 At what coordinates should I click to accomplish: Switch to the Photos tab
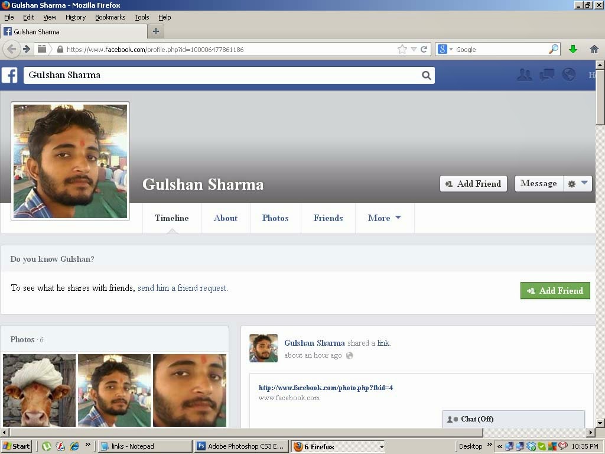point(275,218)
